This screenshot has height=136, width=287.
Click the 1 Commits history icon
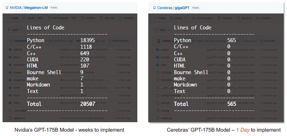(x=262, y=41)
